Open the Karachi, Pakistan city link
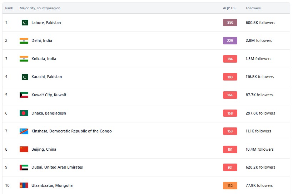The width and height of the screenshot is (293, 194). tap(46, 77)
